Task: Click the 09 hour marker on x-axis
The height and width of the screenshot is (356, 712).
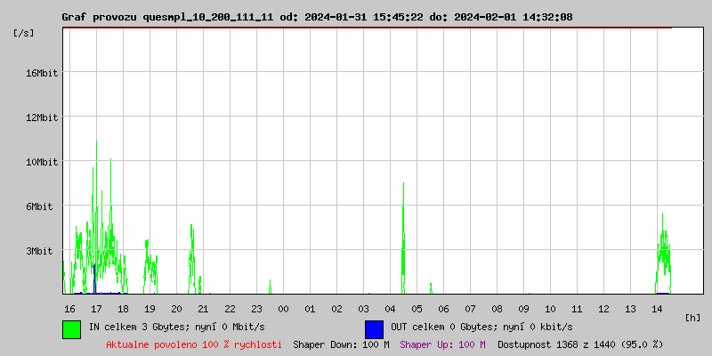Action: click(x=523, y=308)
